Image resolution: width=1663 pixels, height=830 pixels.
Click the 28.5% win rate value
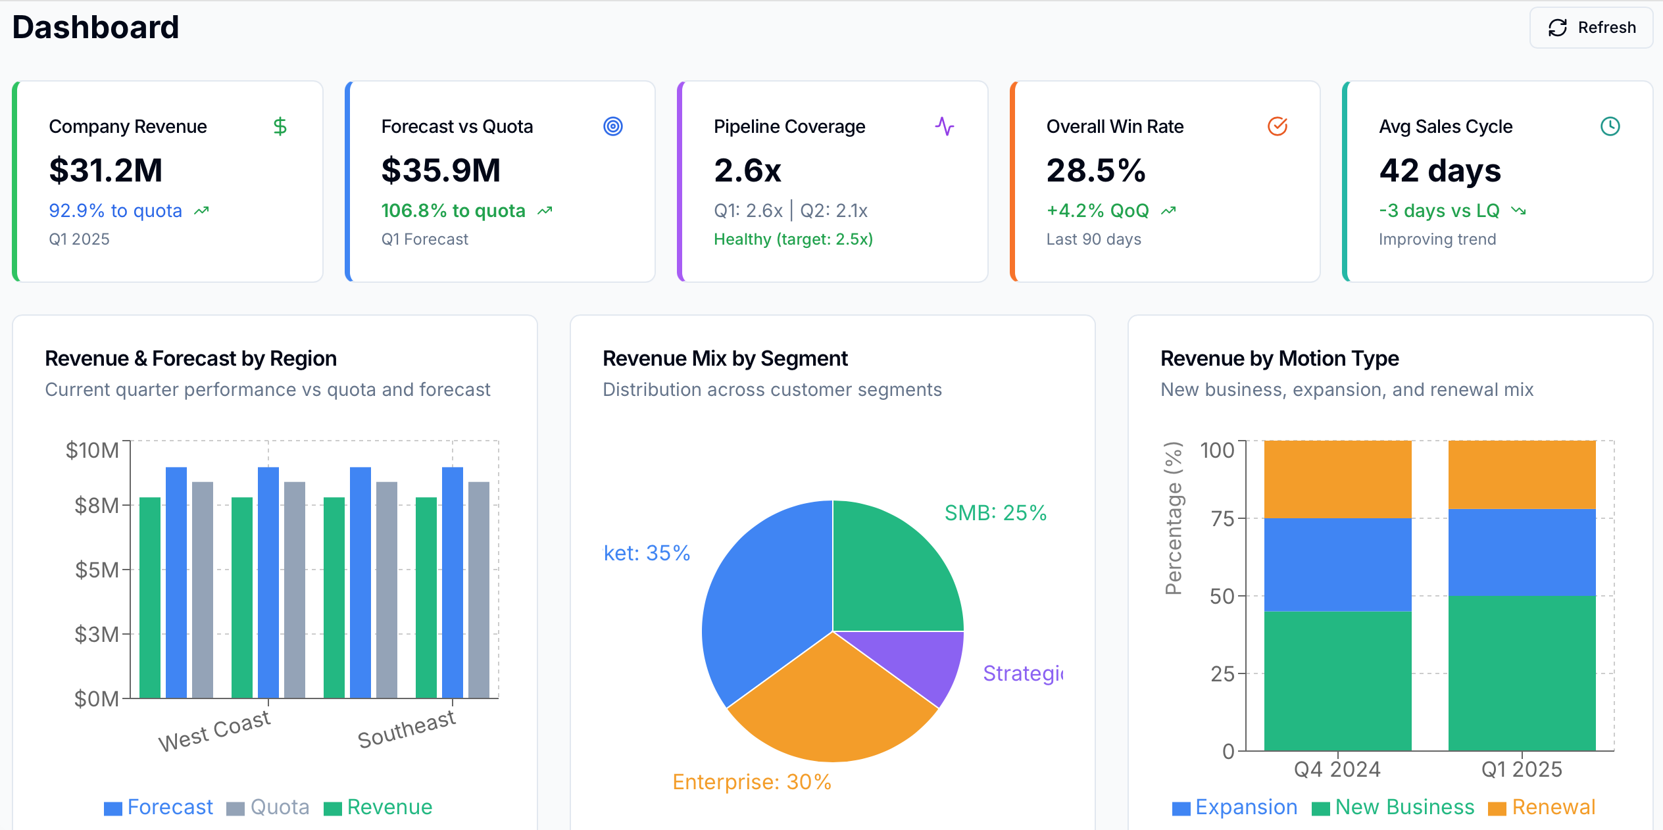click(x=1096, y=170)
